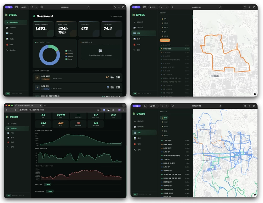
Task: Open Archive in the English Dashboard sidebar
Action: tap(13, 28)
